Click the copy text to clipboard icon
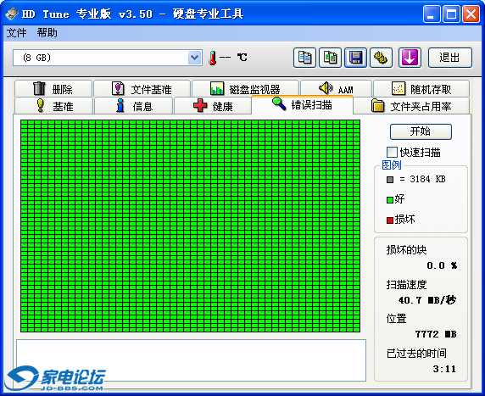485x396 pixels. click(x=304, y=58)
